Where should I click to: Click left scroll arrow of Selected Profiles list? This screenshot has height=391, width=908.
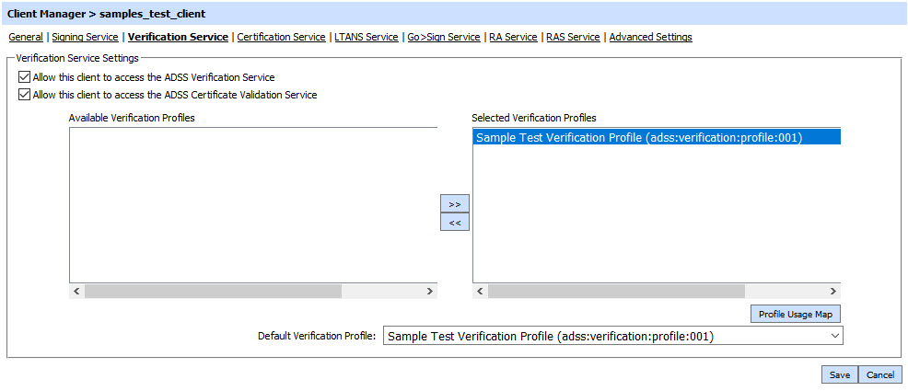pos(480,291)
